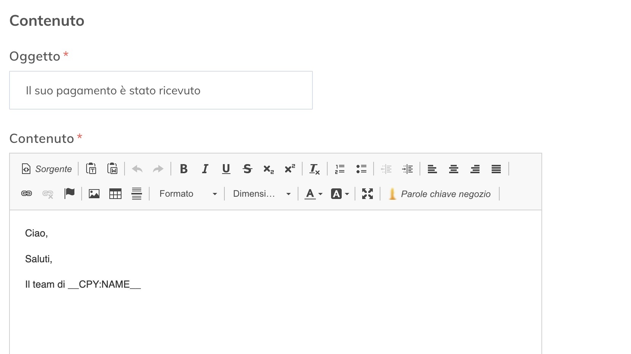Insert an anchor flag
Viewport: 631px width, 354px height.
coord(69,194)
